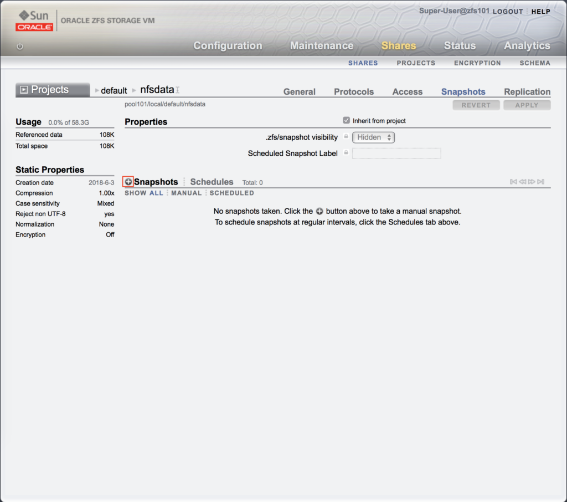This screenshot has height=502, width=567.
Task: Click the LOGOUT link
Action: tap(508, 12)
